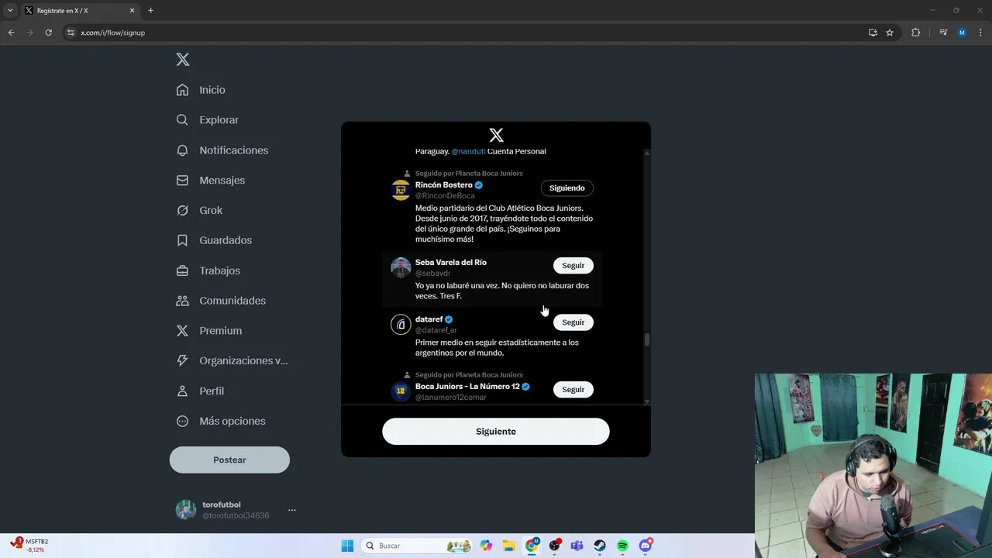Open tab search dropdown arrow

[10, 11]
